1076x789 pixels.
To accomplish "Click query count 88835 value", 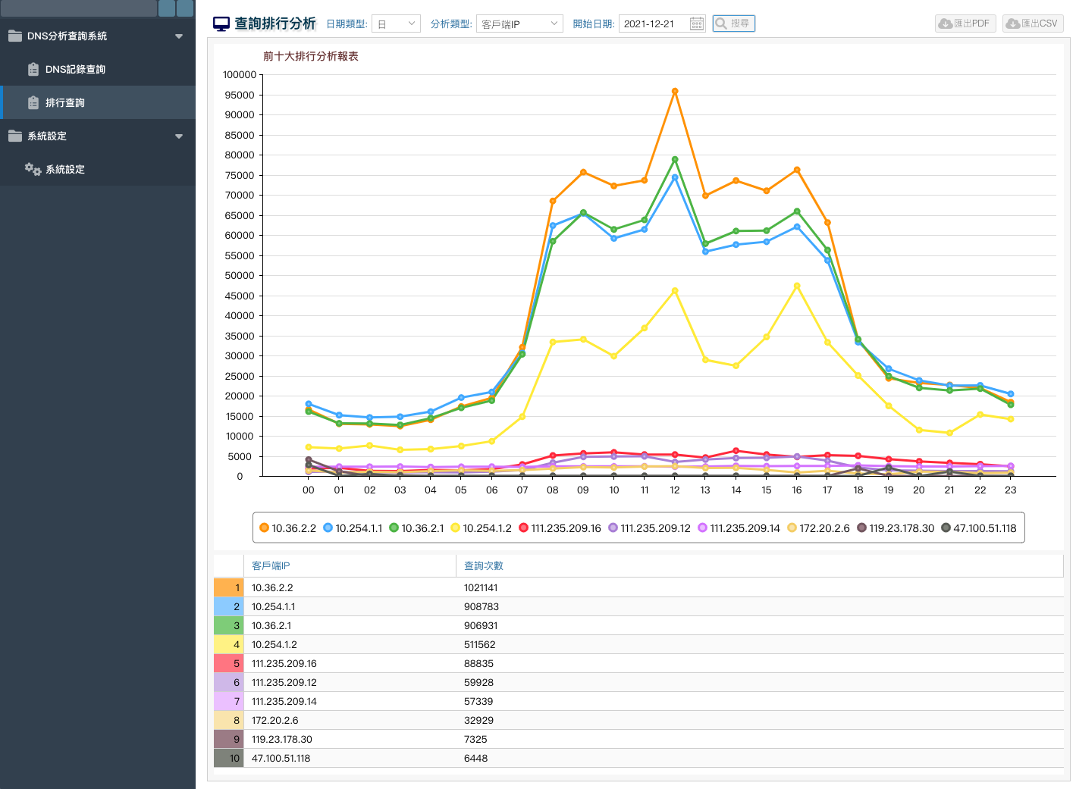I will (478, 663).
